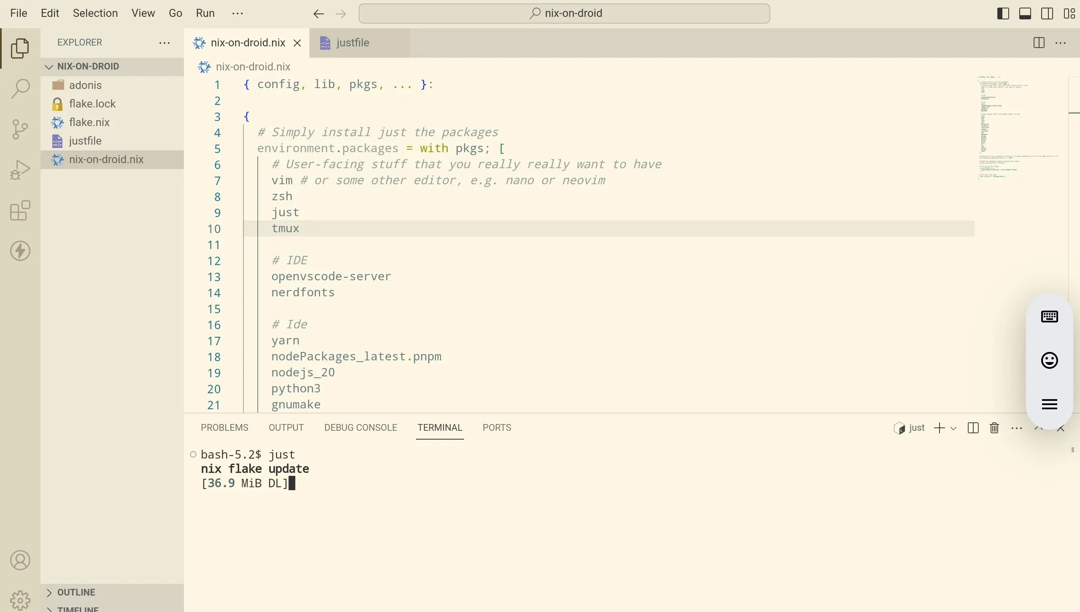Screen dimensions: 1080x612
Task: Kill terminal with the trash icon
Action: click(x=994, y=428)
